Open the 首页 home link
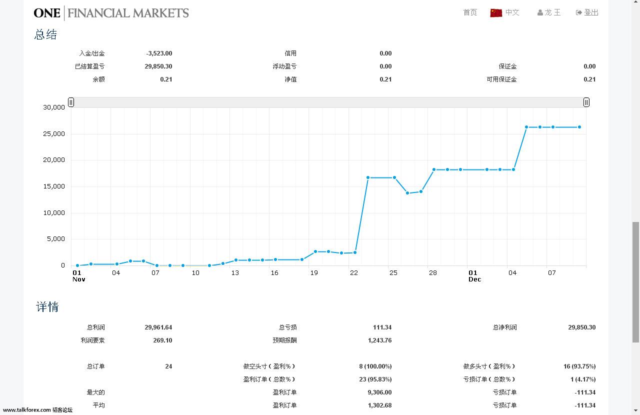640x415 pixels. pos(470,12)
